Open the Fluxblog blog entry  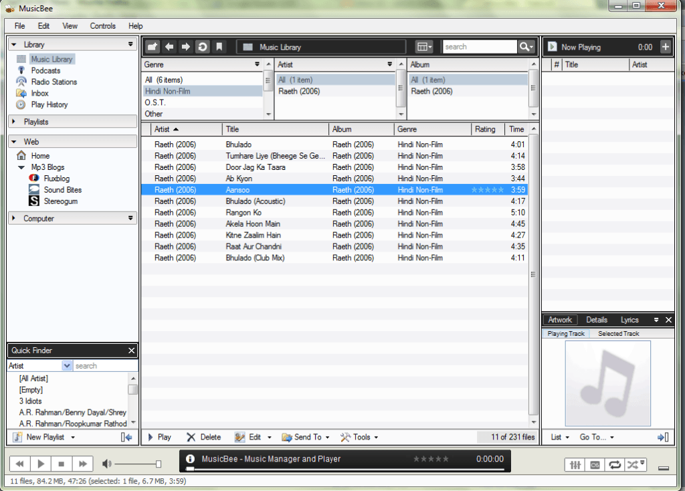[56, 178]
